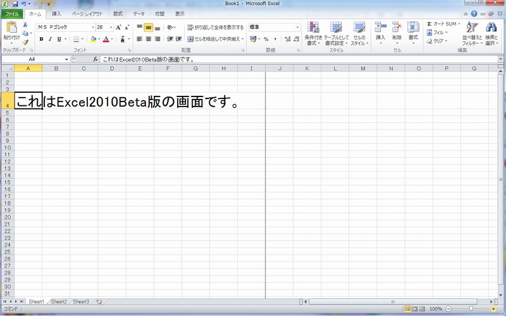Open the fill color dropdown arrow
The image size is (506, 316).
click(99, 39)
